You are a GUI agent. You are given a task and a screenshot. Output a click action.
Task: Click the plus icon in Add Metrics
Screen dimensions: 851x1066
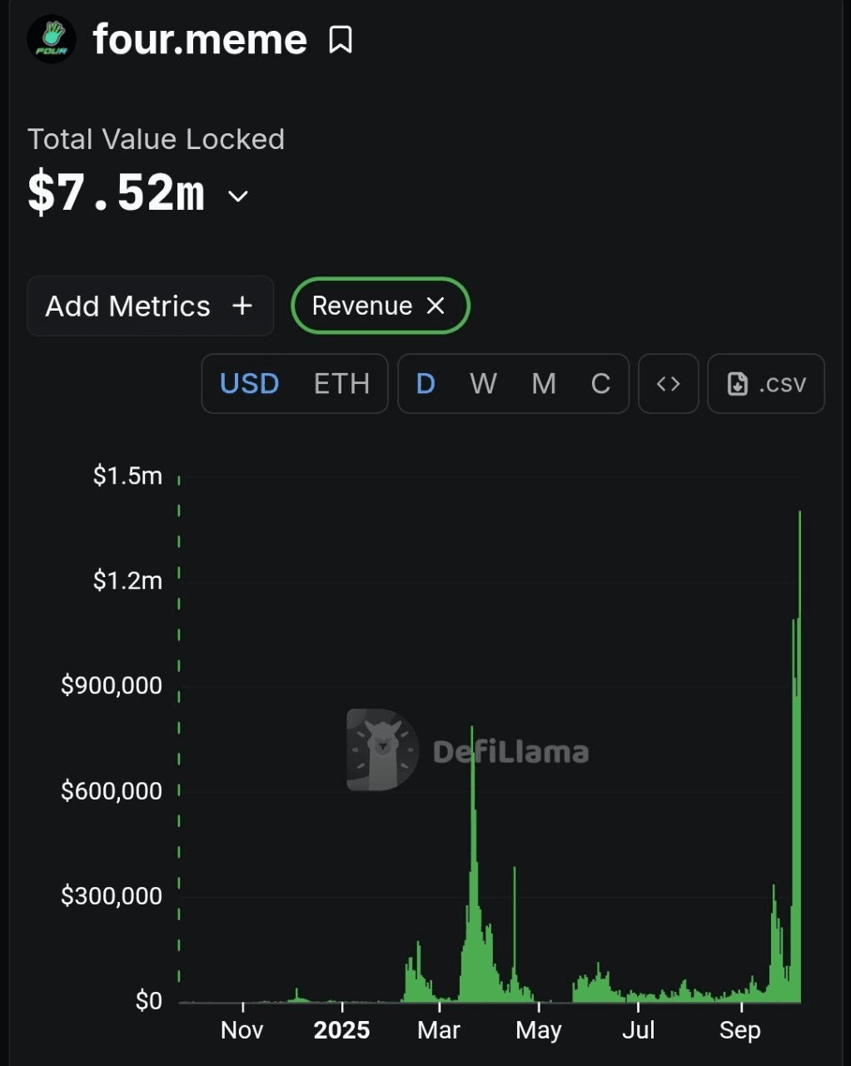coord(242,306)
